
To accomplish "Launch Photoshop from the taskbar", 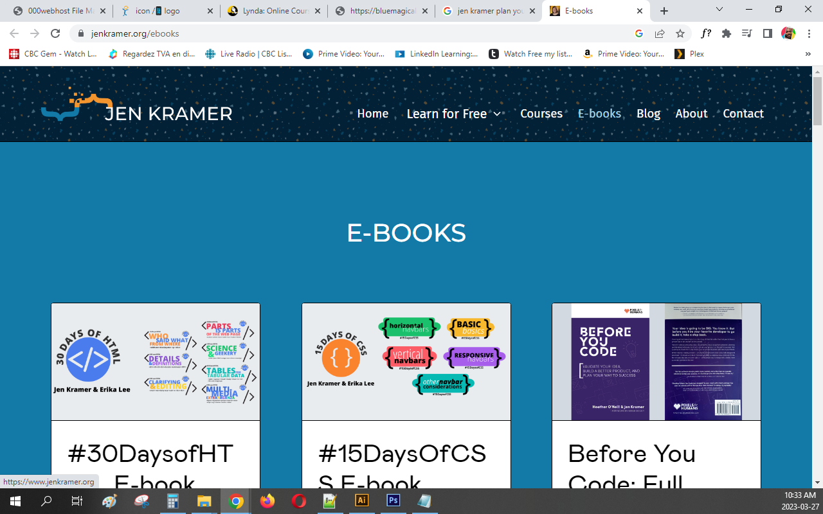I will tap(393, 501).
